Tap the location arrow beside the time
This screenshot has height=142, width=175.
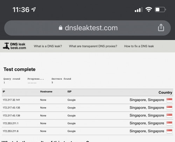[34, 9]
